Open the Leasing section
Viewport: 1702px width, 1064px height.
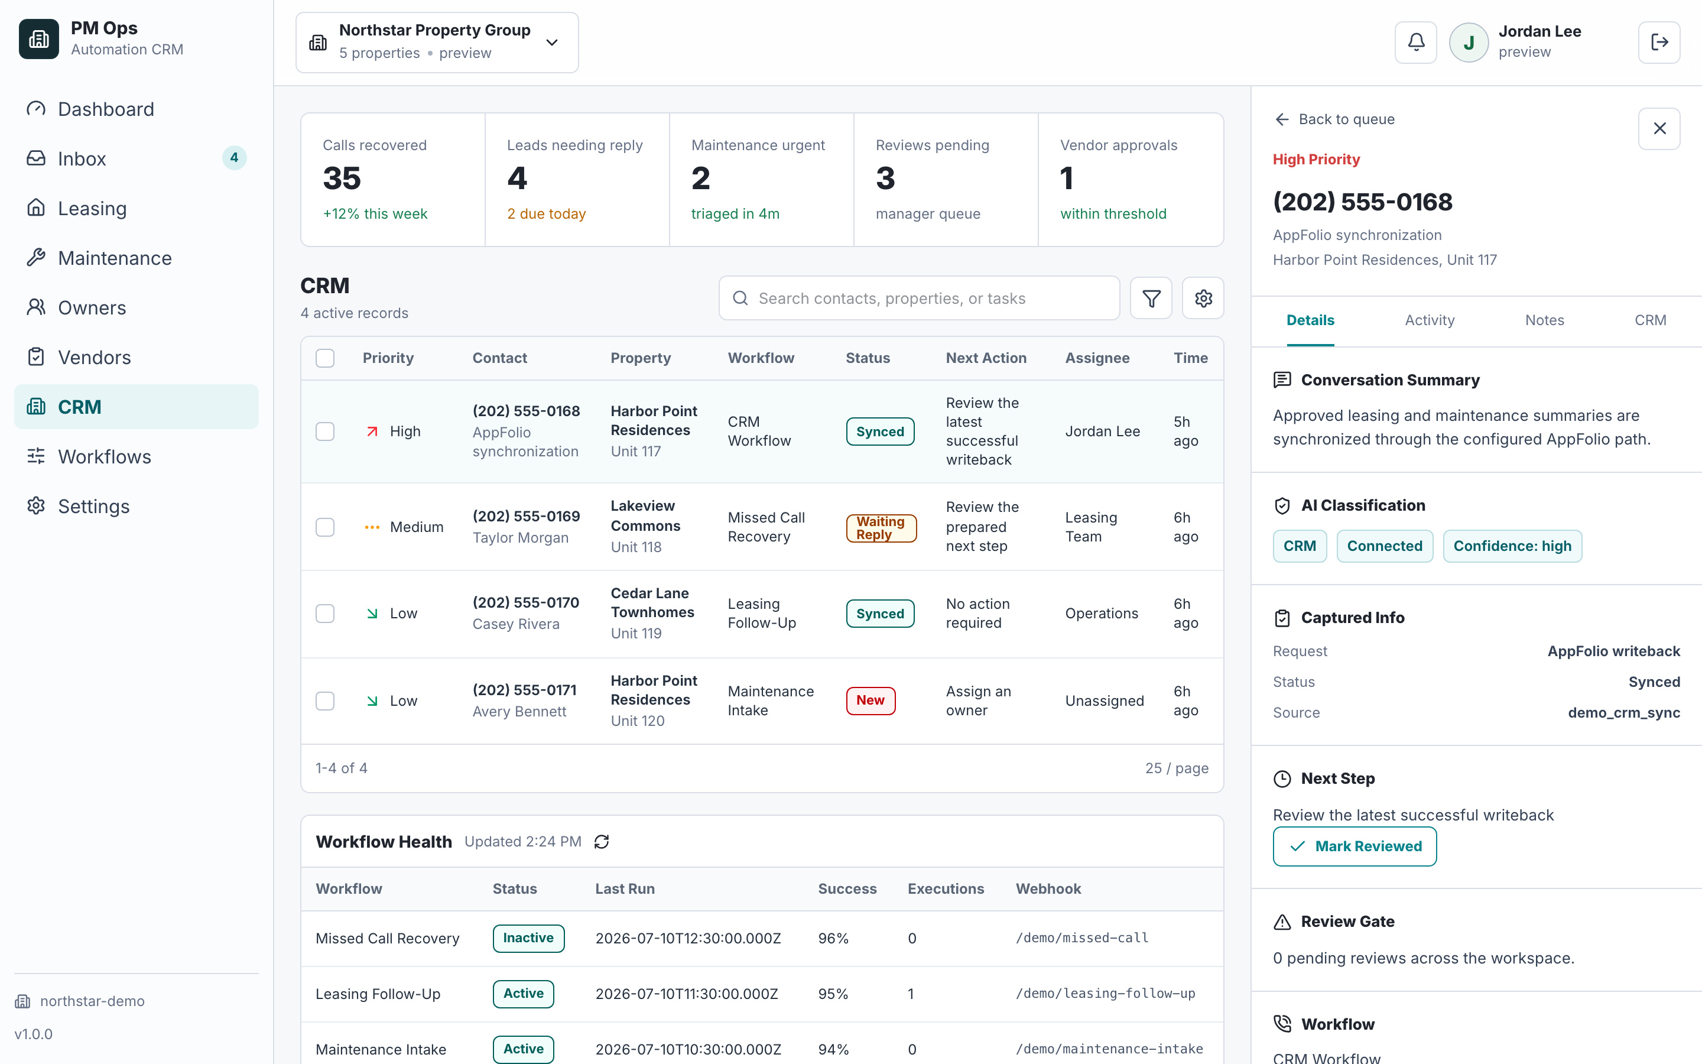pyautogui.click(x=137, y=208)
